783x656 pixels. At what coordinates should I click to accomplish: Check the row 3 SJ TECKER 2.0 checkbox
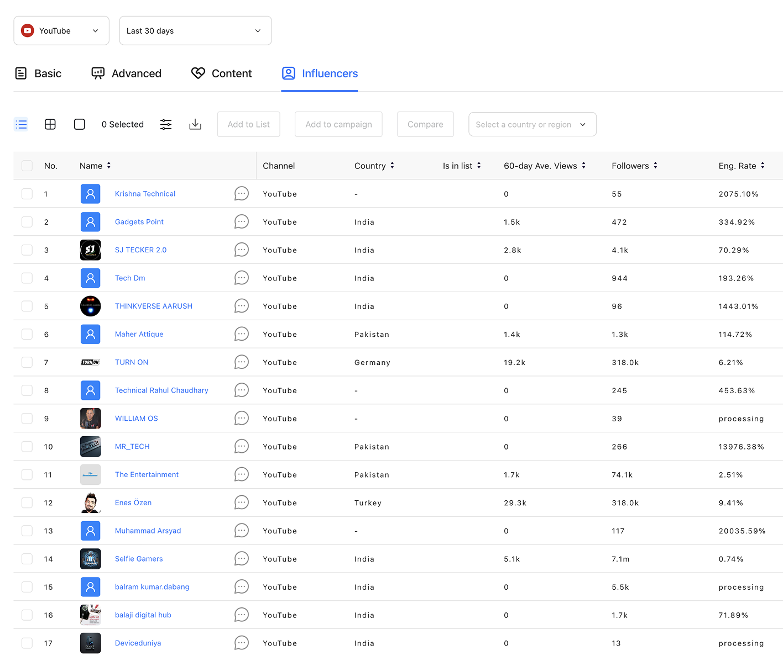(27, 250)
